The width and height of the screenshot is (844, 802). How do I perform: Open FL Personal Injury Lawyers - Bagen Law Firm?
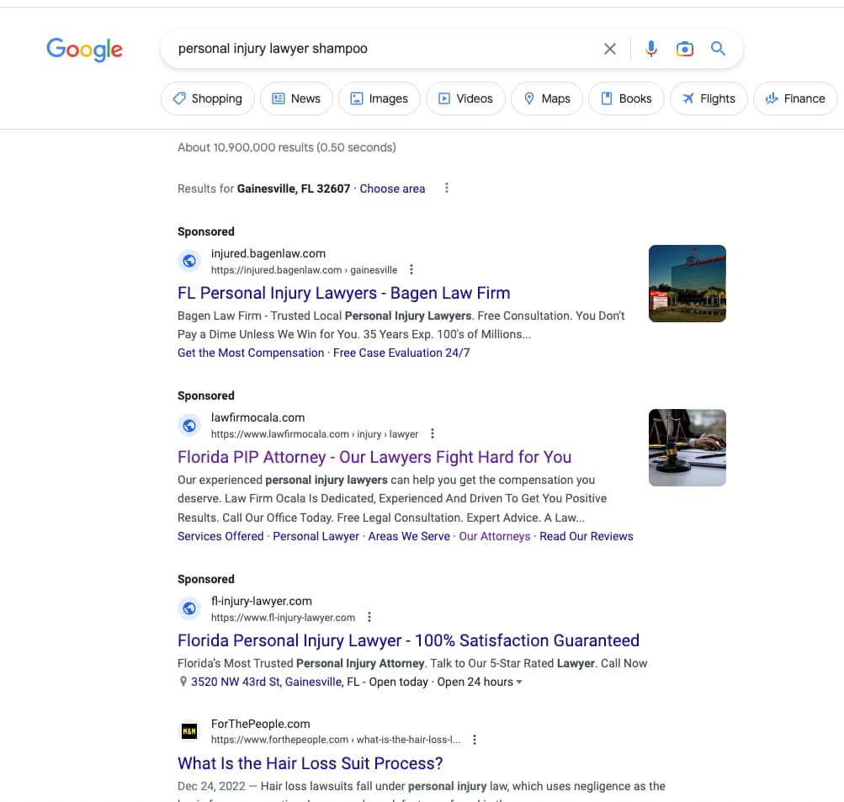pos(344,294)
